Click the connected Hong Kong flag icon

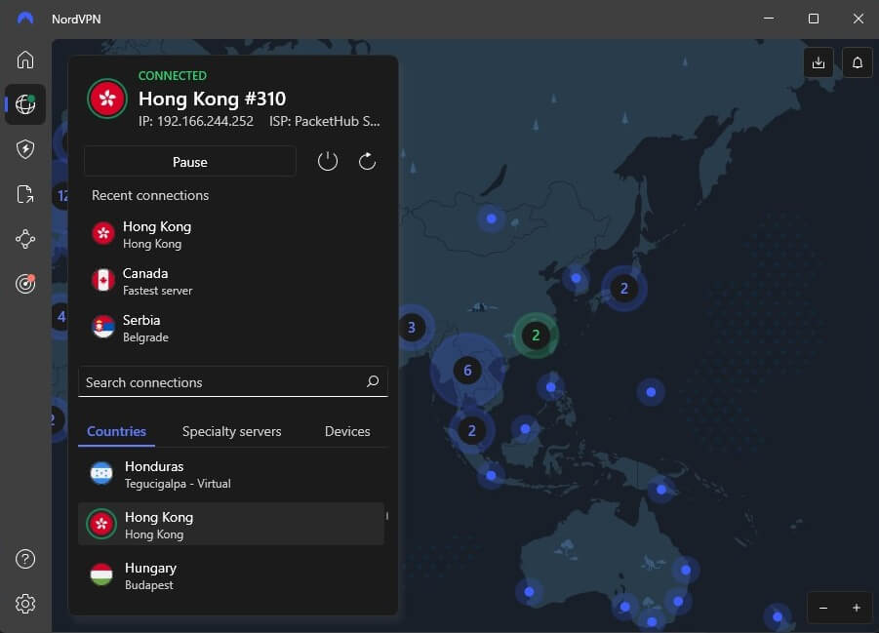point(107,99)
